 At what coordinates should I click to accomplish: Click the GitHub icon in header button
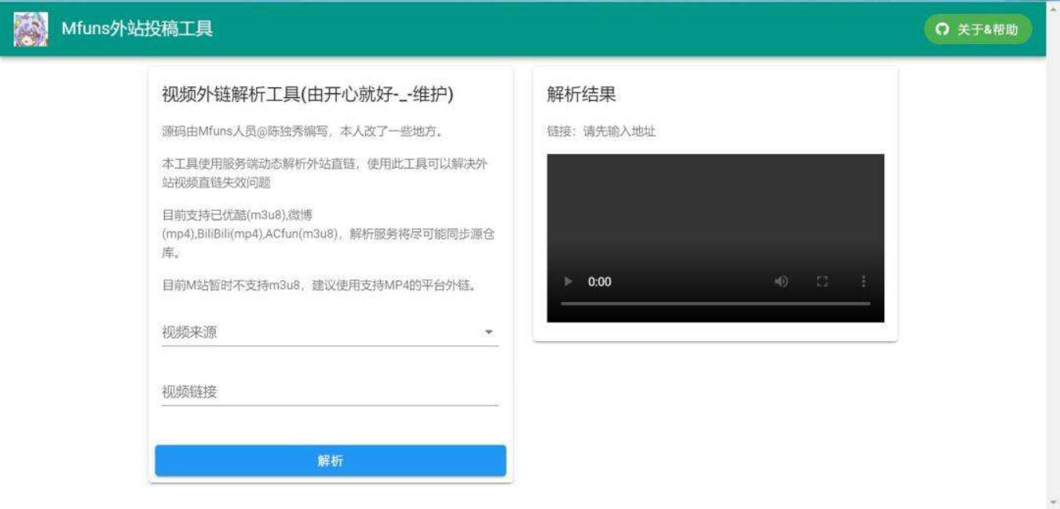pyautogui.click(x=942, y=30)
